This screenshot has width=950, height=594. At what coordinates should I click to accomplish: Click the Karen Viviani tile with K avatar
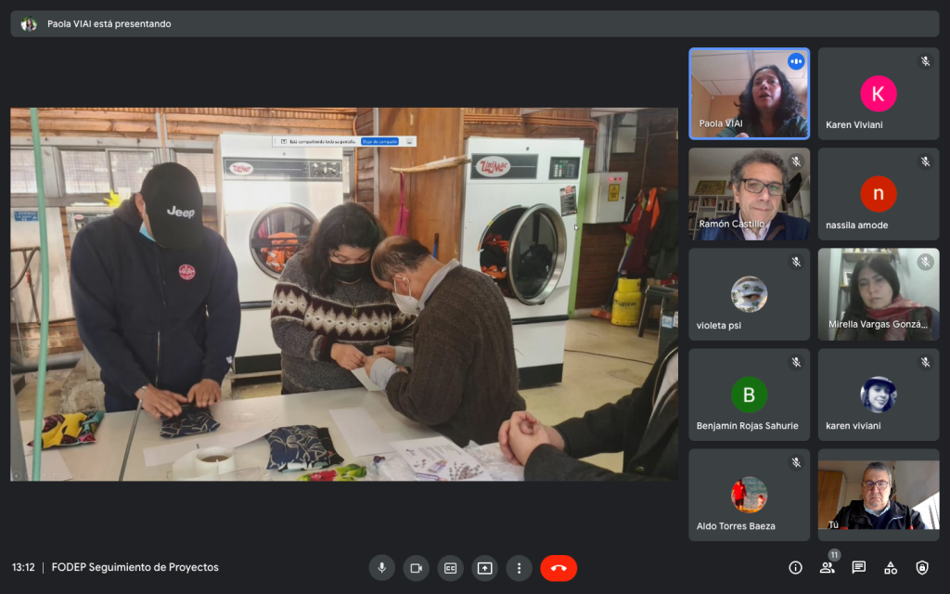878,94
